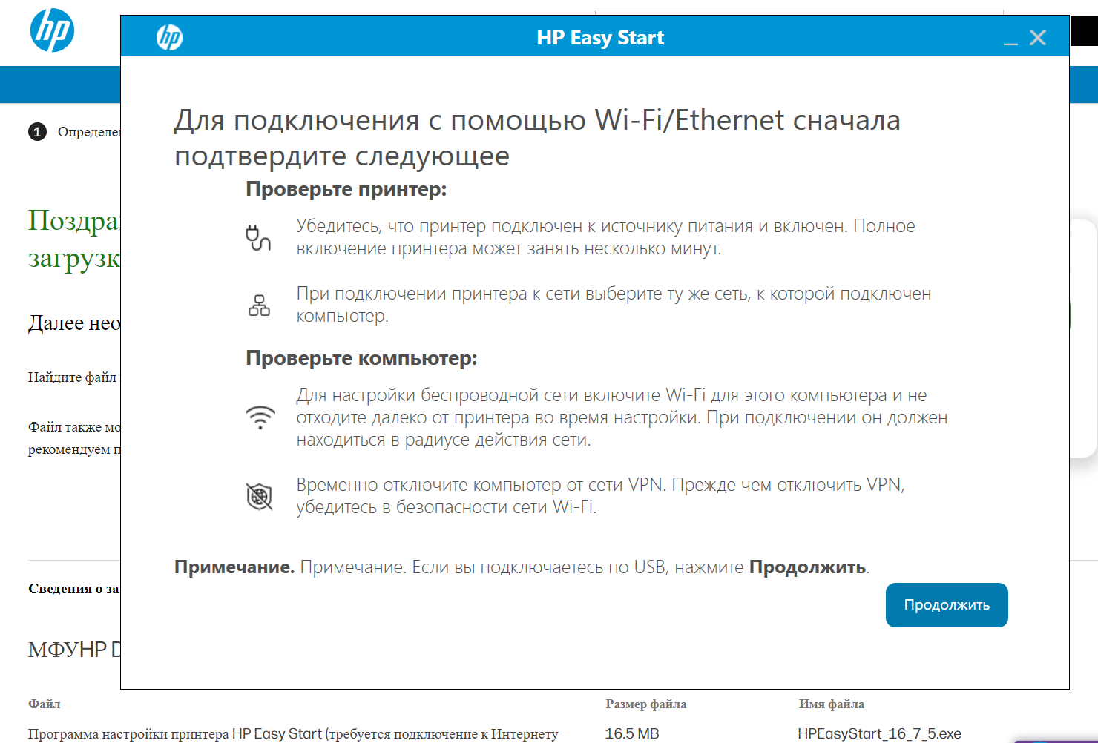Viewport: 1098px width, 743px height.
Task: Click 'Программа настройки принтера HP Easy Start' row
Action: pyautogui.click(x=293, y=733)
